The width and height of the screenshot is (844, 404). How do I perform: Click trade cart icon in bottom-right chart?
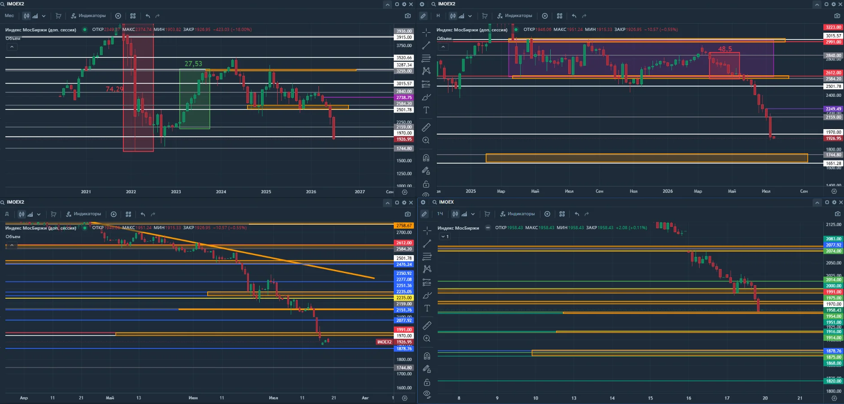(487, 214)
